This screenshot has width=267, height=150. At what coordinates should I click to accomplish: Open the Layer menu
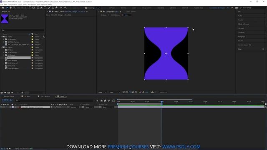tap(20, 5)
